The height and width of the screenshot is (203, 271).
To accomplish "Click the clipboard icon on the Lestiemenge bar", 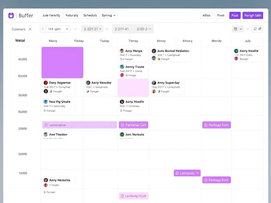I will [x=46, y=125].
